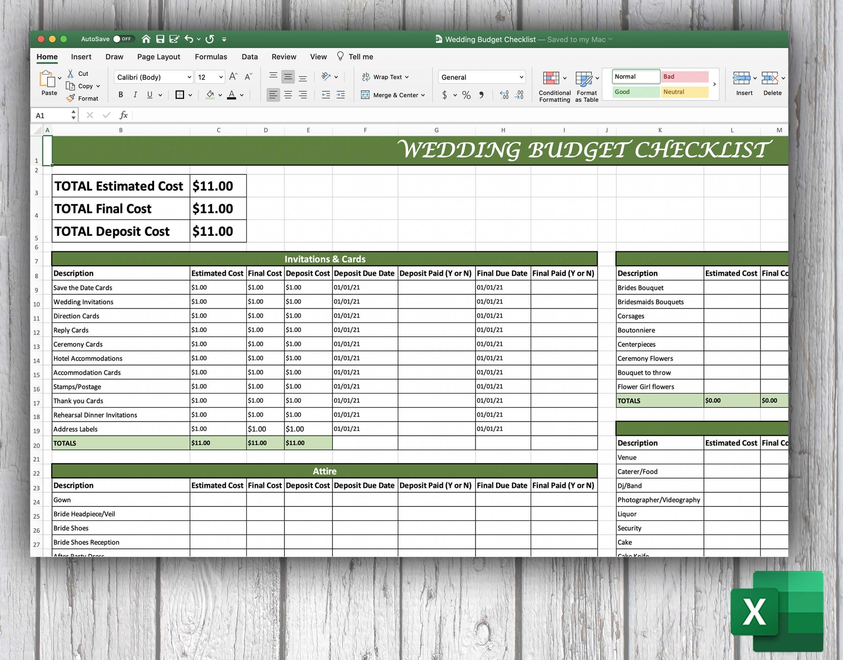Viewport: 843px width, 660px height.
Task: Click the Undo arrow in the toolbar
Action: (188, 39)
